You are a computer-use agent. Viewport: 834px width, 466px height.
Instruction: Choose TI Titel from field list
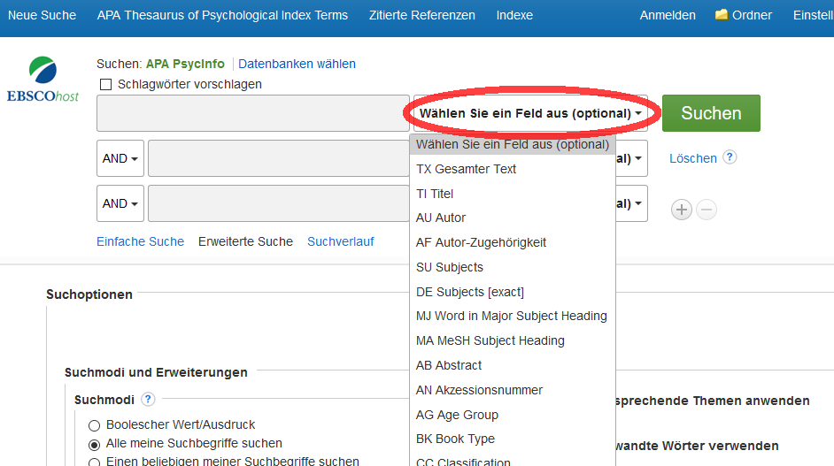435,194
